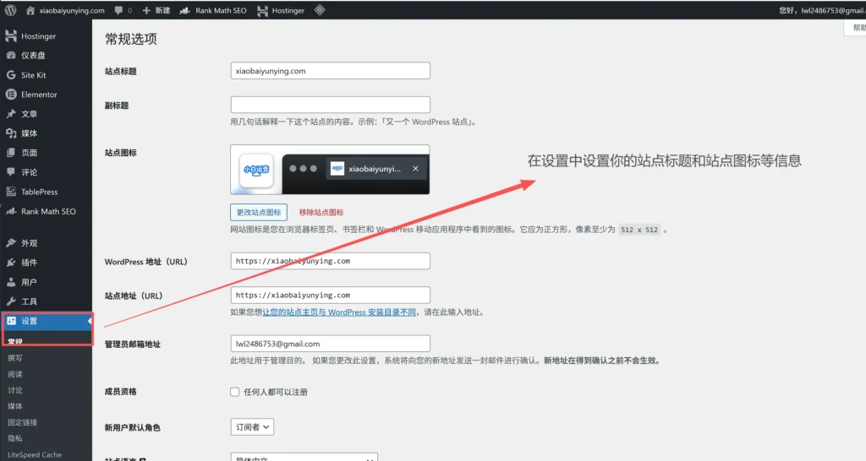The image size is (866, 461).
Task: Click the site icon preview thumbnail
Action: (x=256, y=169)
